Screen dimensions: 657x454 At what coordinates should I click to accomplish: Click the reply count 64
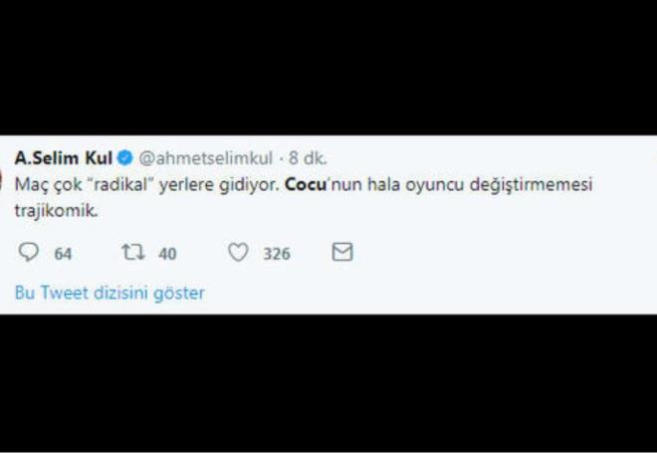[63, 254]
